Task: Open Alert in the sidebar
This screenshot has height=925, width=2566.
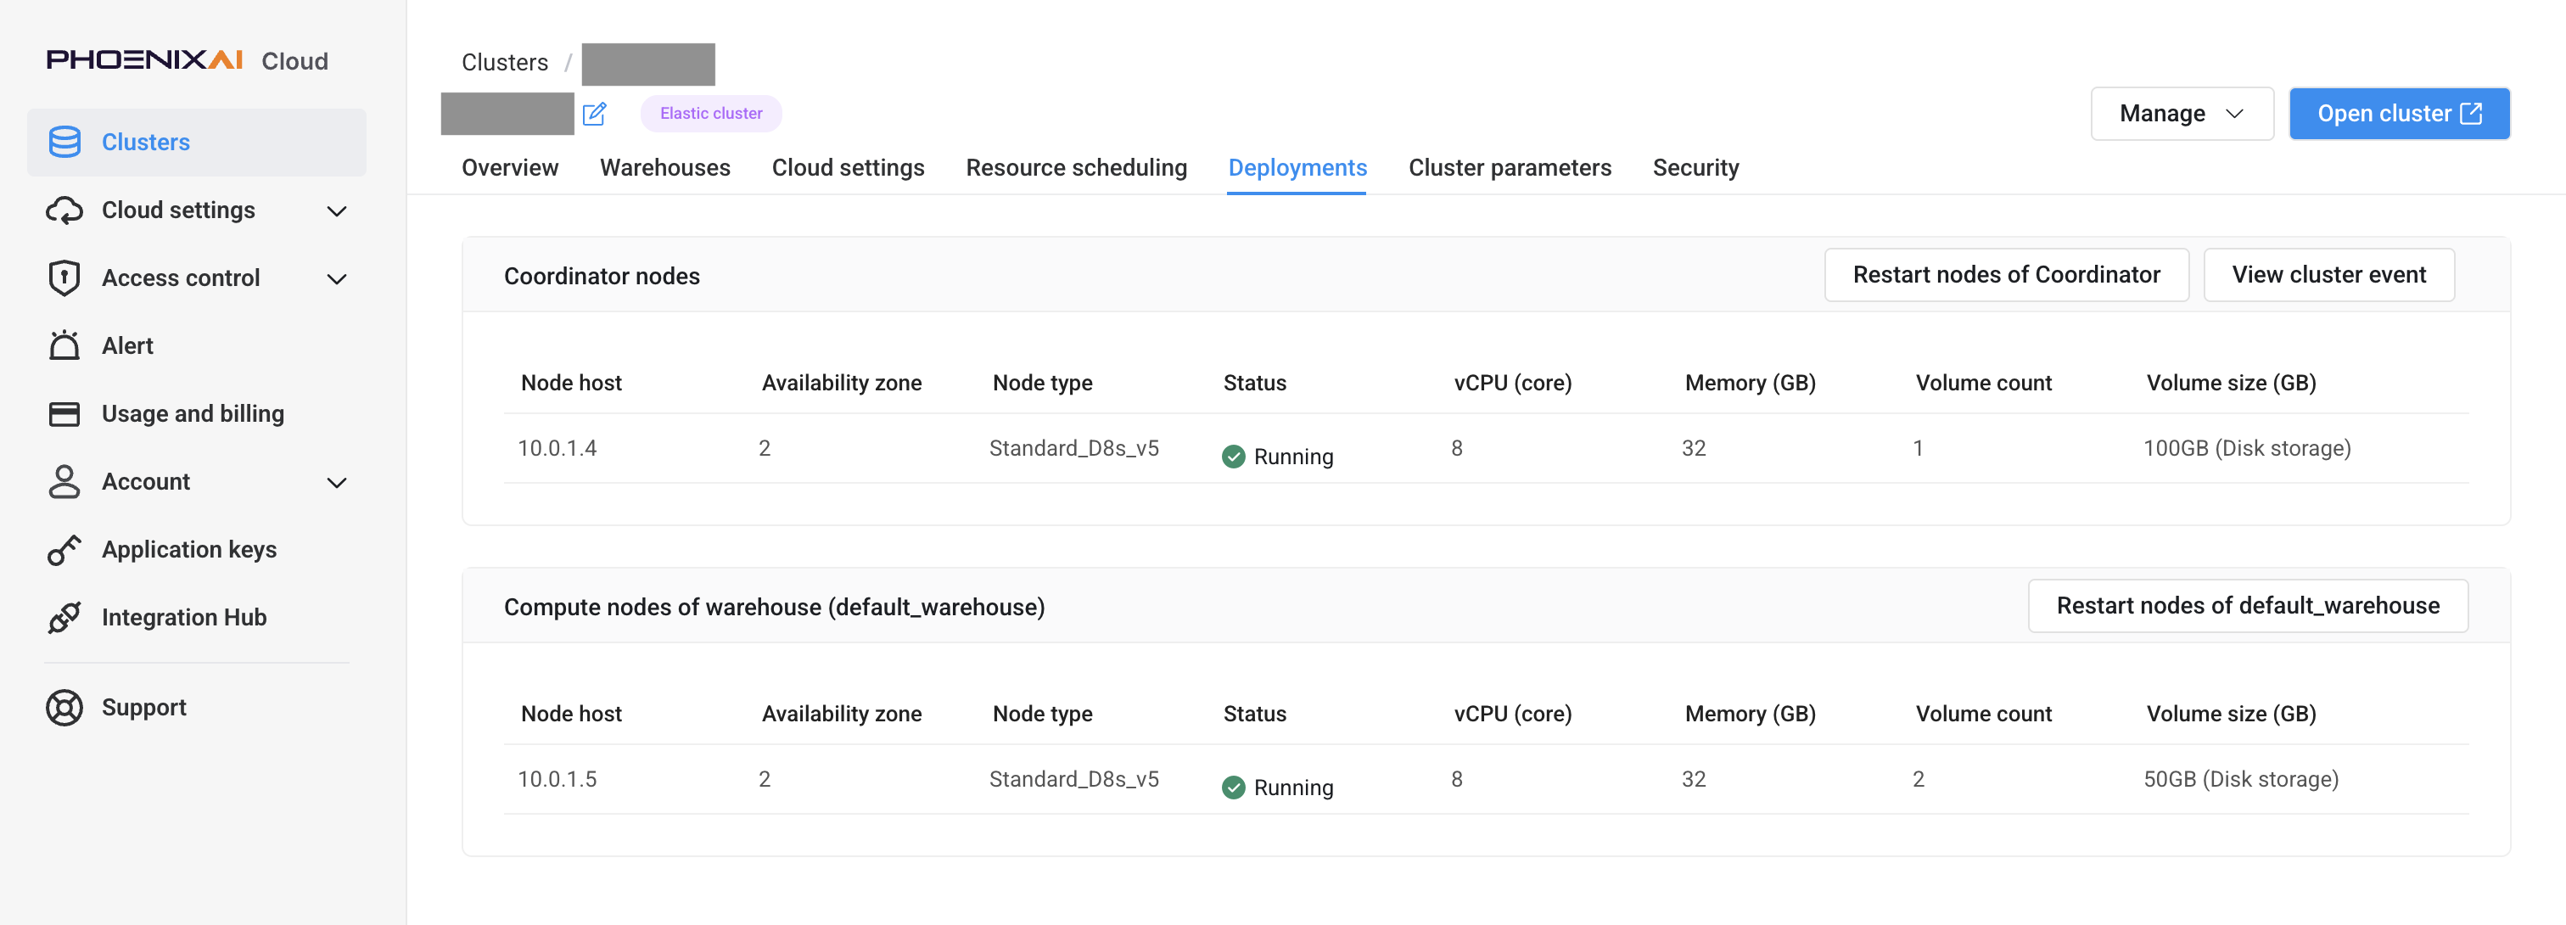Action: pyautogui.click(x=196, y=345)
